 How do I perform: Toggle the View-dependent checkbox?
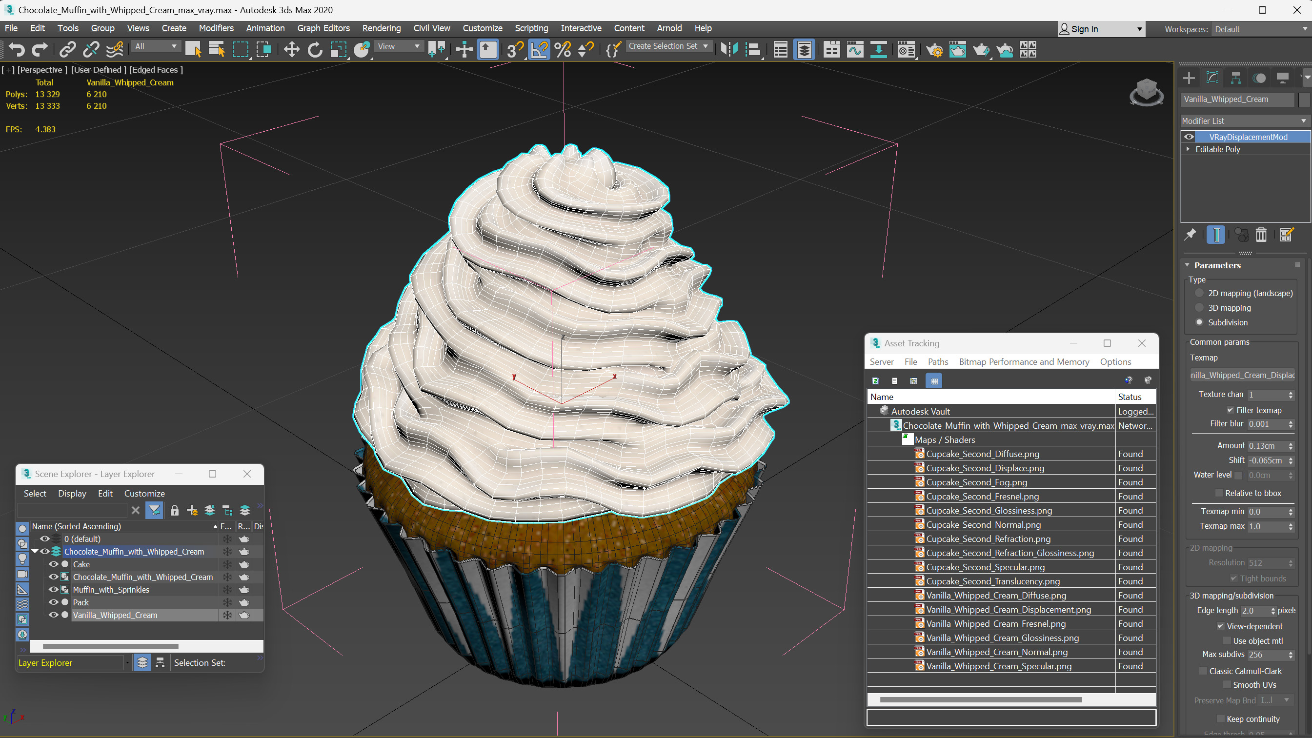coord(1221,626)
